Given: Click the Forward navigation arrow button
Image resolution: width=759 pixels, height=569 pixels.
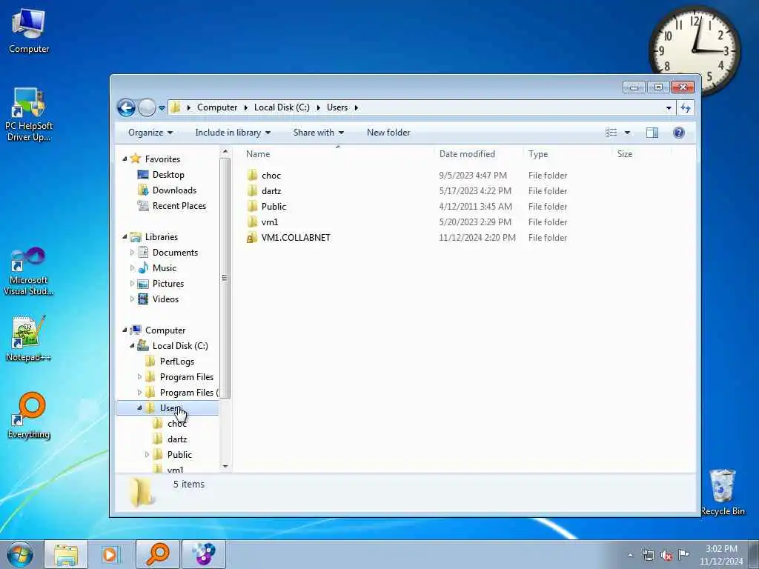Looking at the screenshot, I should [x=147, y=107].
